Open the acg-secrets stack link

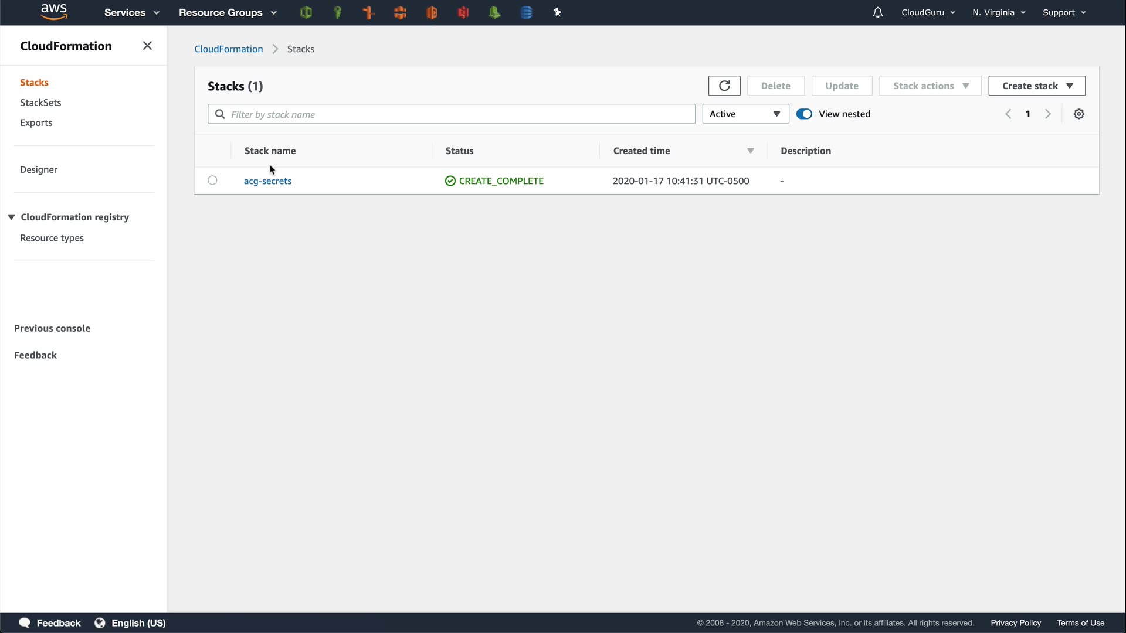pos(267,181)
